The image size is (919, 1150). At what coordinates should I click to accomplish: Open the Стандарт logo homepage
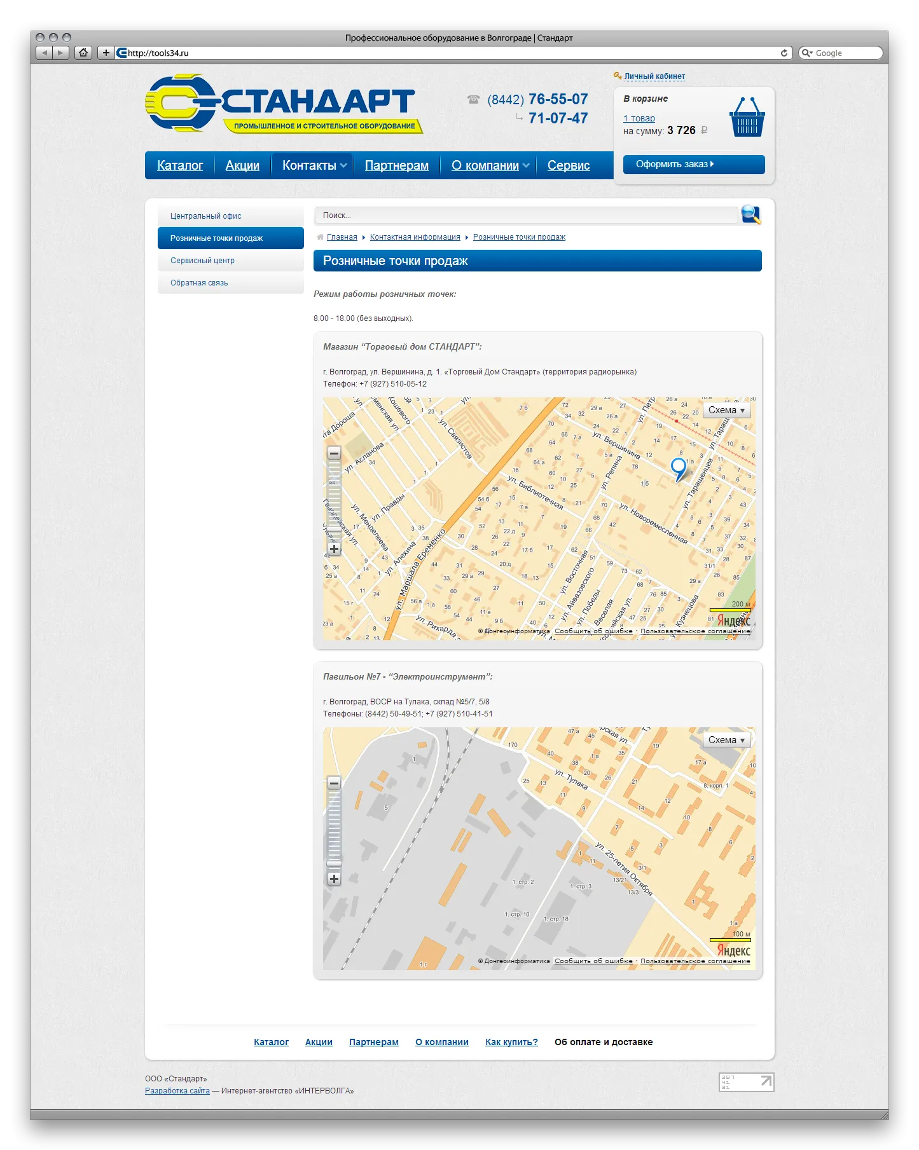(x=284, y=103)
